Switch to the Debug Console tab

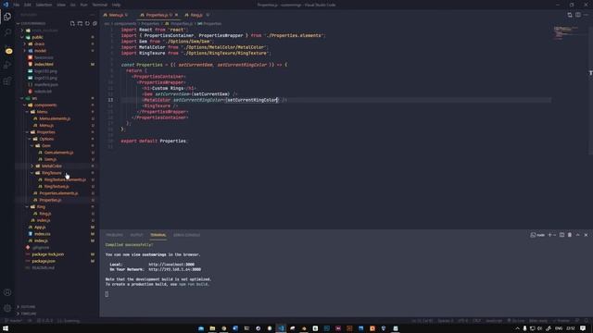[186, 235]
